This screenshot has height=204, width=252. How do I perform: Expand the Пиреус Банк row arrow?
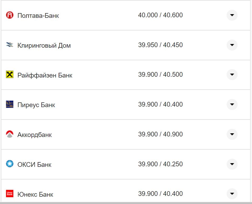232,104
